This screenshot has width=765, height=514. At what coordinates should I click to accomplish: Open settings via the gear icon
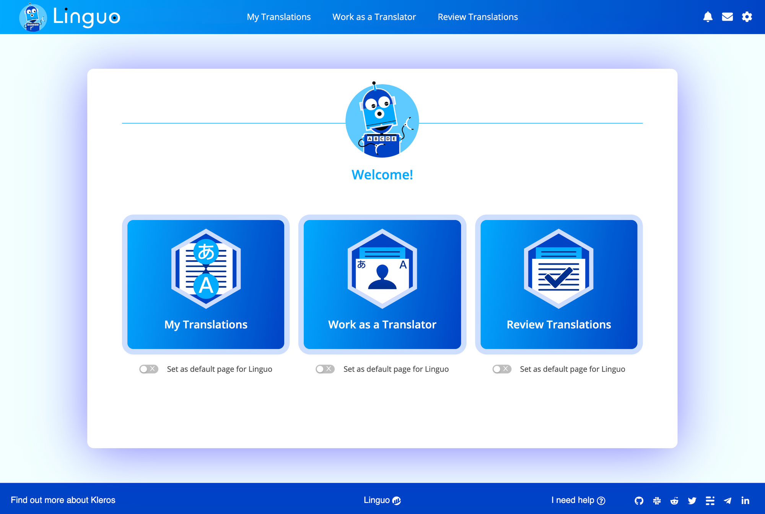(747, 17)
